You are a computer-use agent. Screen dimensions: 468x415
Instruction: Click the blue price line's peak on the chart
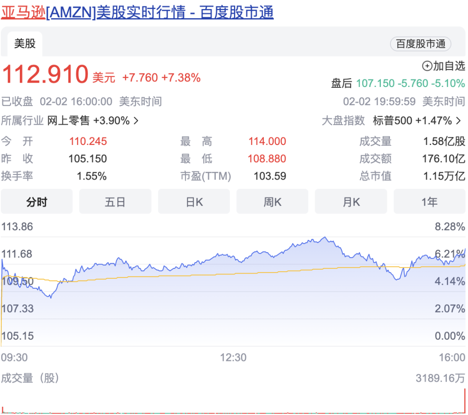pyautogui.click(x=324, y=238)
